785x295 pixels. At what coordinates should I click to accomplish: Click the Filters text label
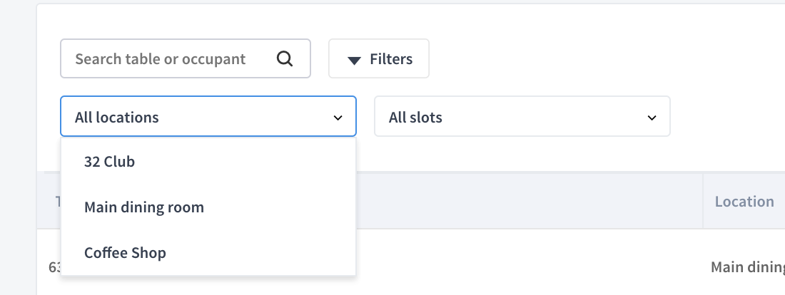point(391,59)
